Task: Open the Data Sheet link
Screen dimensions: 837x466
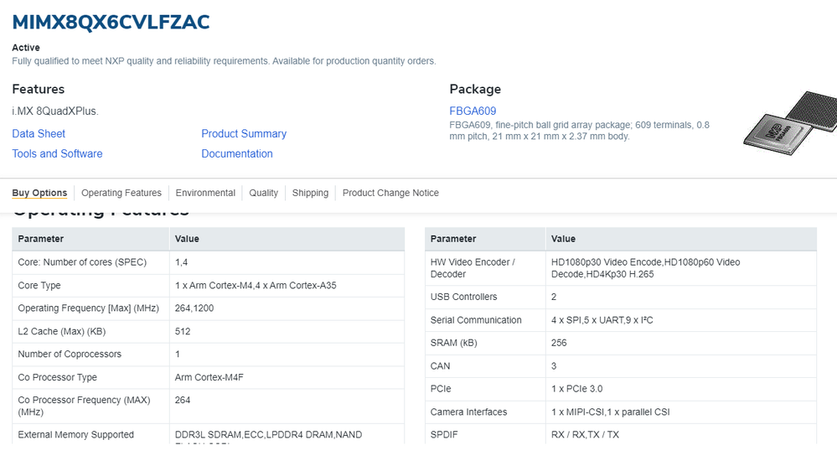Action: (x=39, y=134)
